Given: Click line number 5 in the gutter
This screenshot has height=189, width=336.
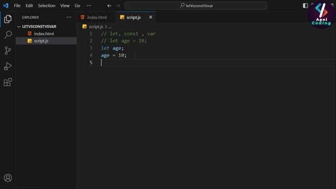Looking at the screenshot, I should (91, 62).
